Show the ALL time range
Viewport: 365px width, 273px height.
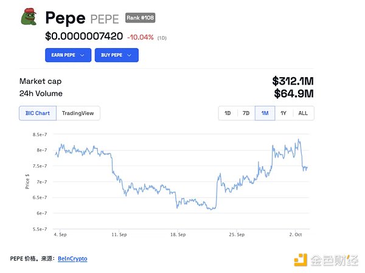click(x=303, y=113)
